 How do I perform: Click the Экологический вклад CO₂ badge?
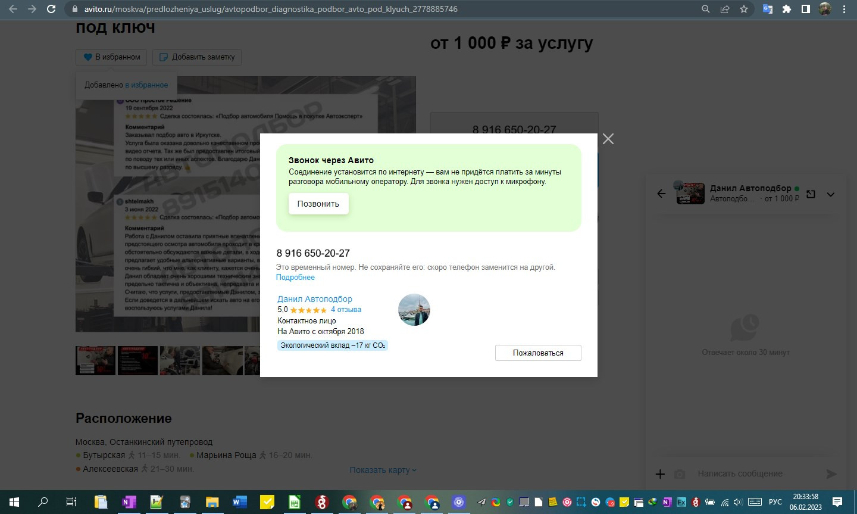tap(333, 345)
